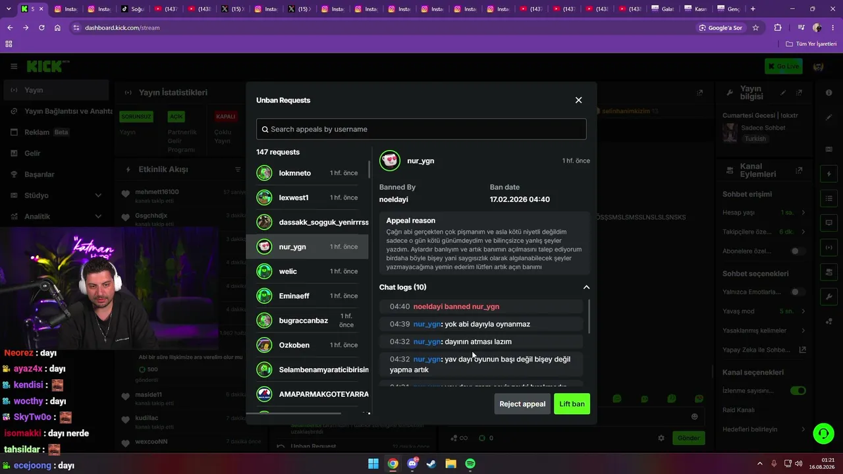843x474 pixels.
Task: Open Yavaş mod setting chevron
Action: pos(803,311)
